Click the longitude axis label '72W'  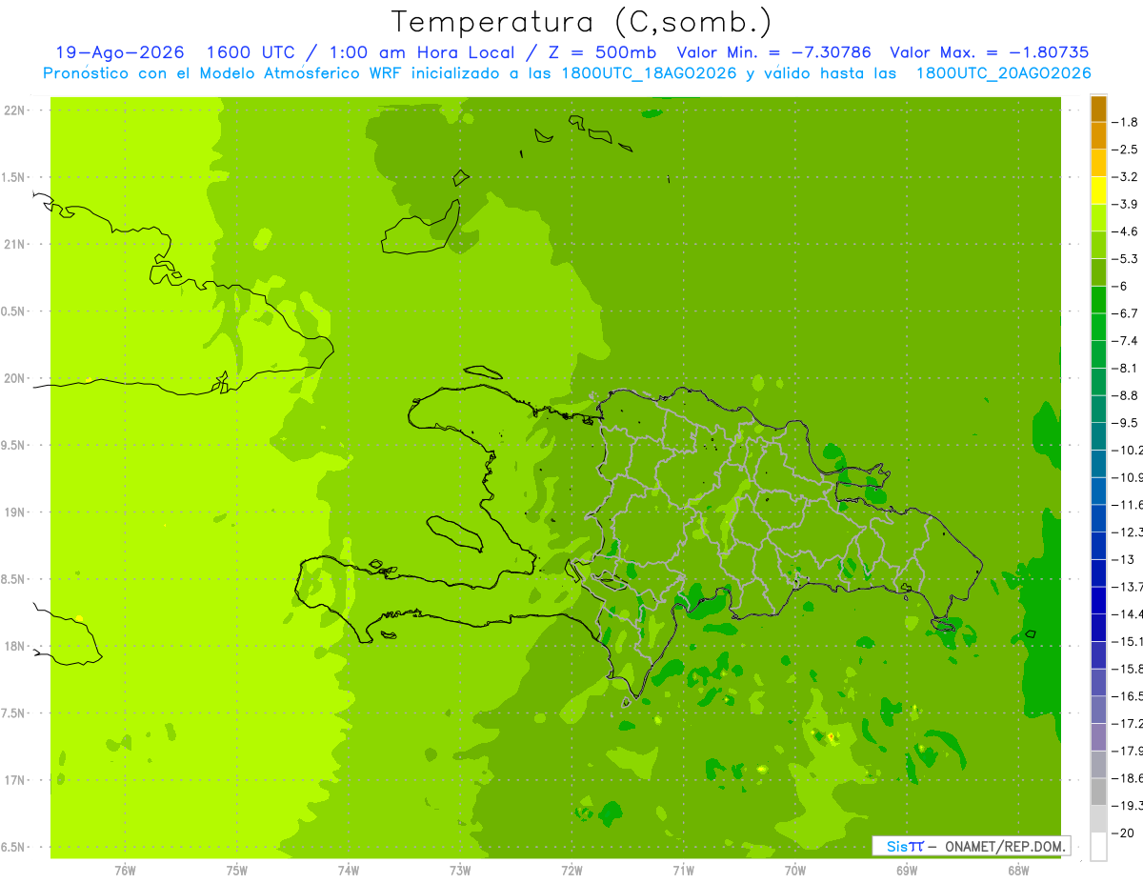(571, 871)
